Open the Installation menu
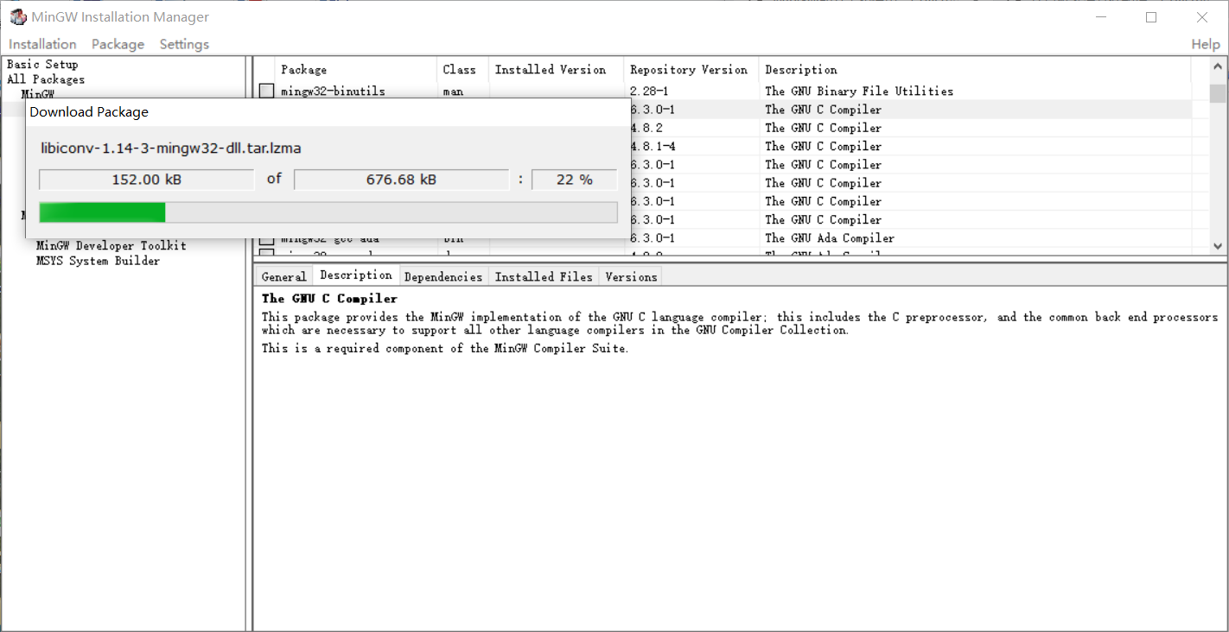Screen dimensions: 1229x632 coord(42,44)
